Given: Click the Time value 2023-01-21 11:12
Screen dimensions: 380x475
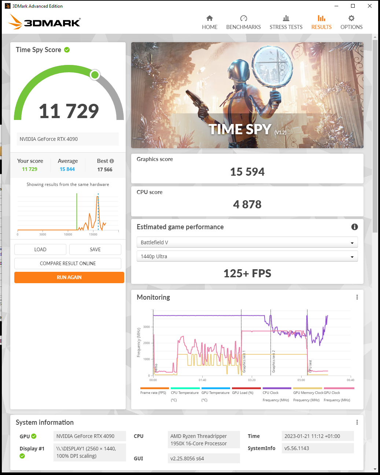Looking at the screenshot, I should click(318, 436).
